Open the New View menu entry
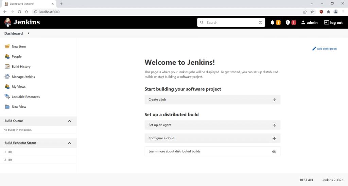This screenshot has width=348, height=186. click(x=19, y=107)
